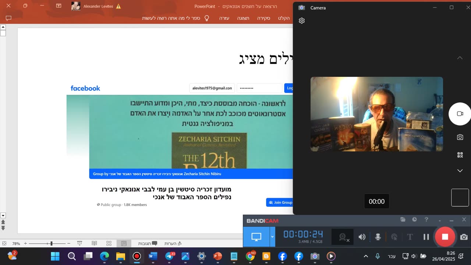Screen dimensions: 471x265
Task: Open Google Chrome from taskbar
Action: (250, 256)
